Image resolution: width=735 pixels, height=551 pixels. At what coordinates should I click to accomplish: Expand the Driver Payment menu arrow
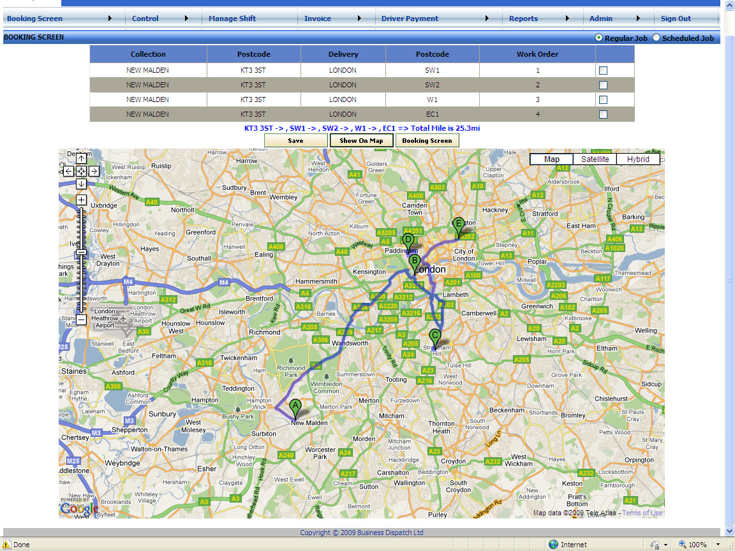[487, 18]
